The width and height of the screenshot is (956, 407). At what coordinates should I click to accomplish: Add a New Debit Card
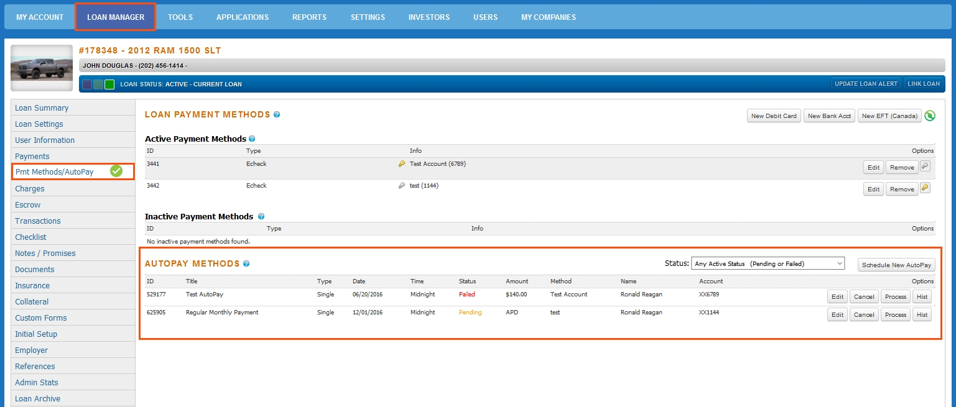point(774,116)
